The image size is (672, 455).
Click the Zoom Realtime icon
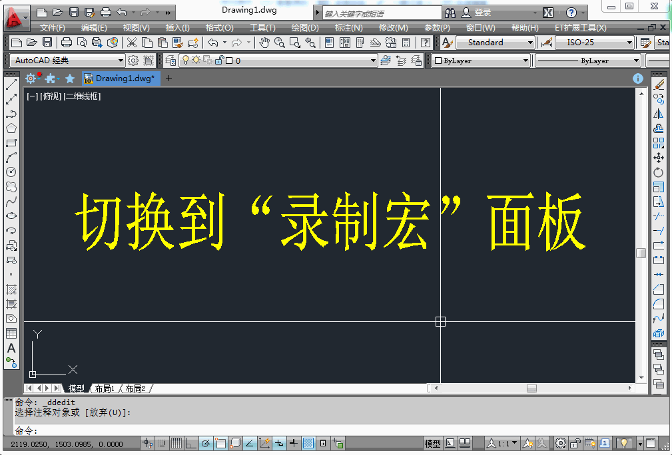coord(280,43)
